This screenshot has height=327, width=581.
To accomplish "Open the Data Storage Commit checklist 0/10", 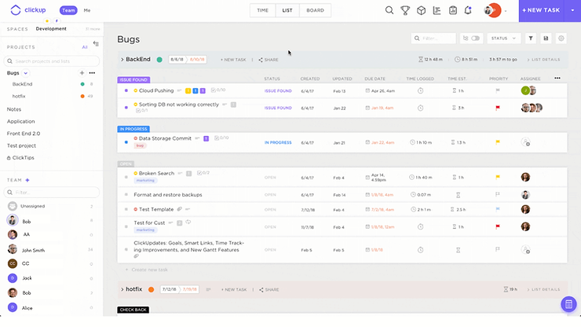I will (221, 138).
